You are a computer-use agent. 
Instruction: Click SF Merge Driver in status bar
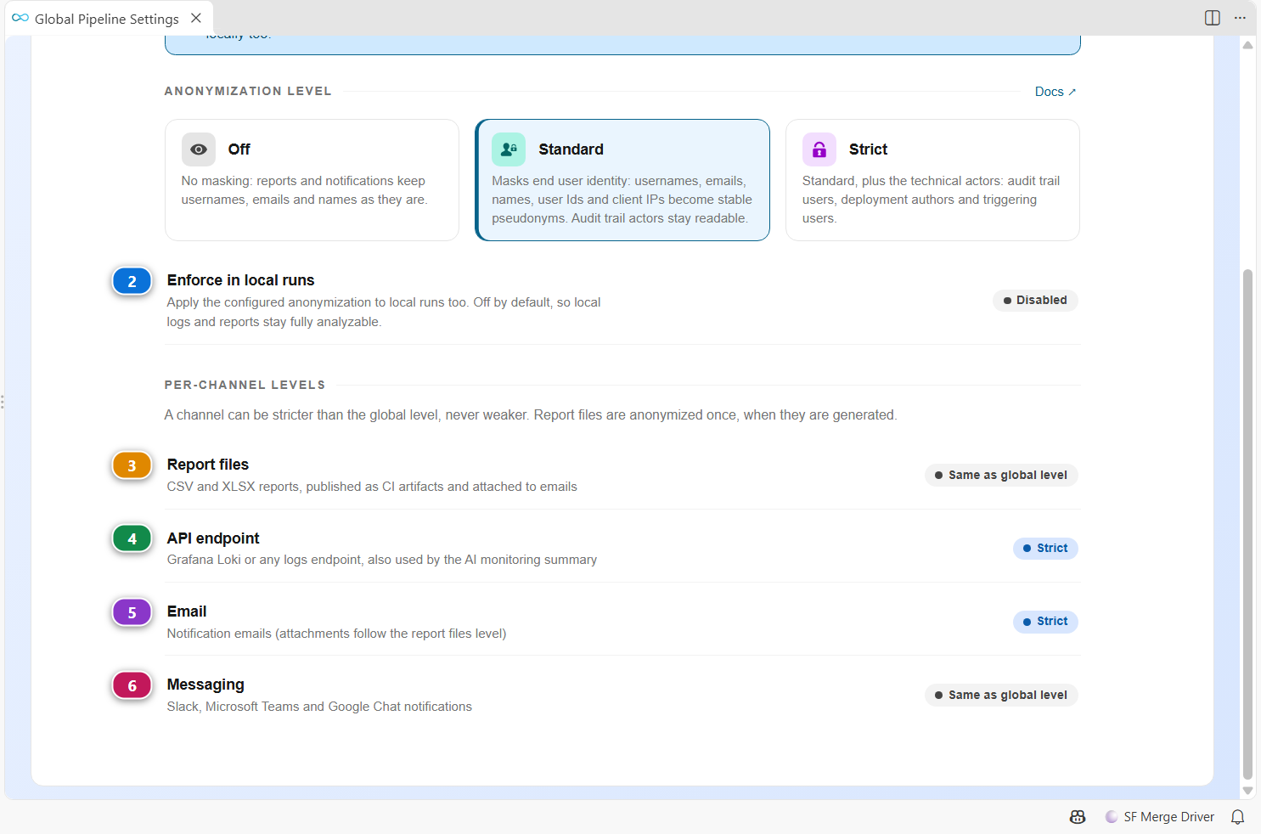point(1160,817)
